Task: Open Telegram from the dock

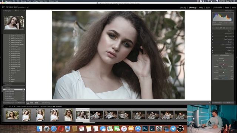Action: pyautogui.click(x=173, y=129)
